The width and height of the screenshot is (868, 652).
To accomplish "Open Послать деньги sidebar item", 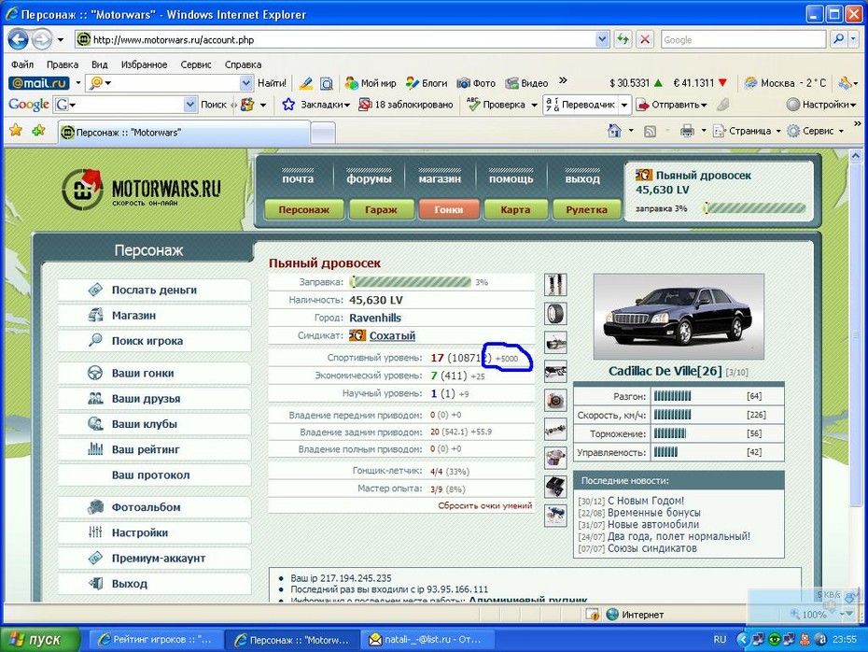I will pos(154,290).
